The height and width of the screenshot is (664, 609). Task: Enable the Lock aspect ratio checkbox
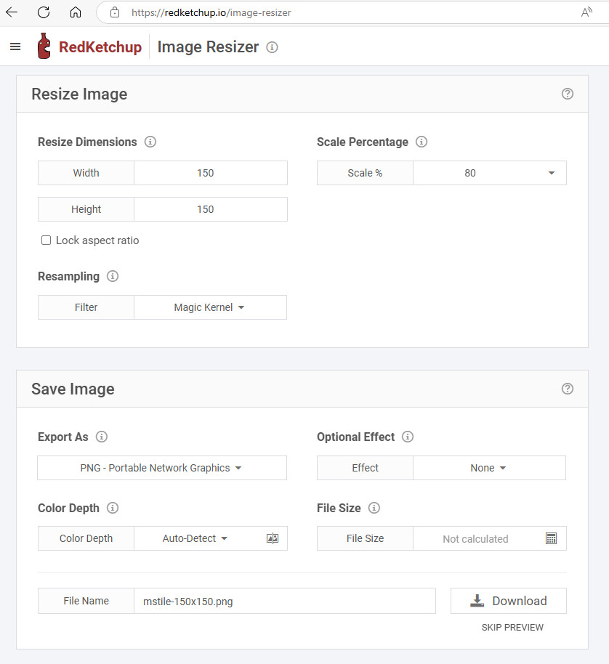click(x=47, y=240)
